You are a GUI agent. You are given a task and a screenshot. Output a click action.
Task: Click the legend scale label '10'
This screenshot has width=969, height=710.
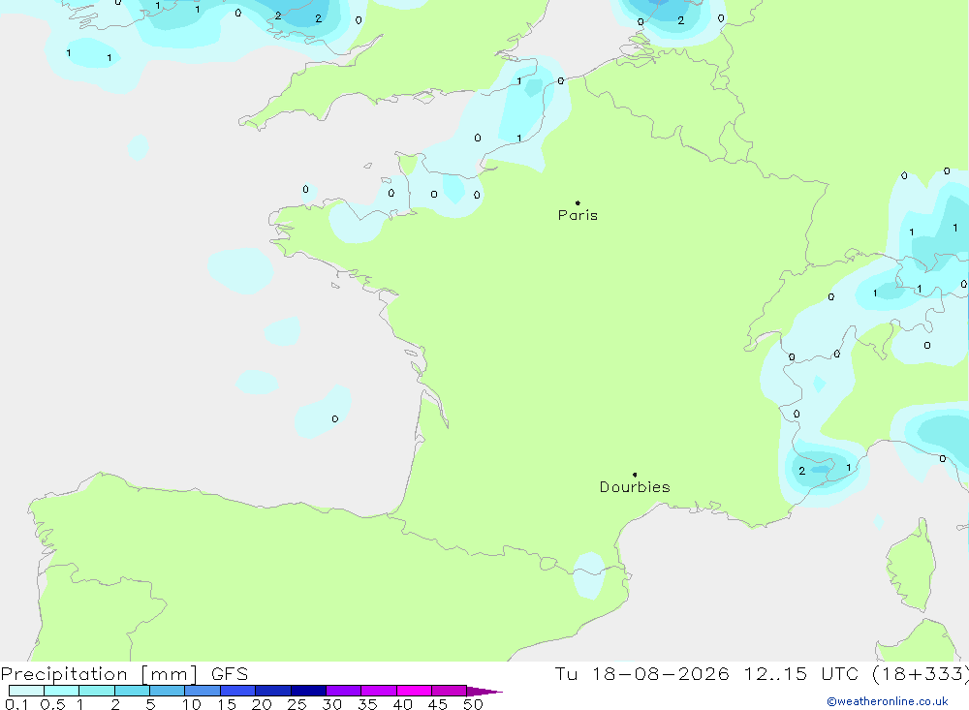(192, 704)
